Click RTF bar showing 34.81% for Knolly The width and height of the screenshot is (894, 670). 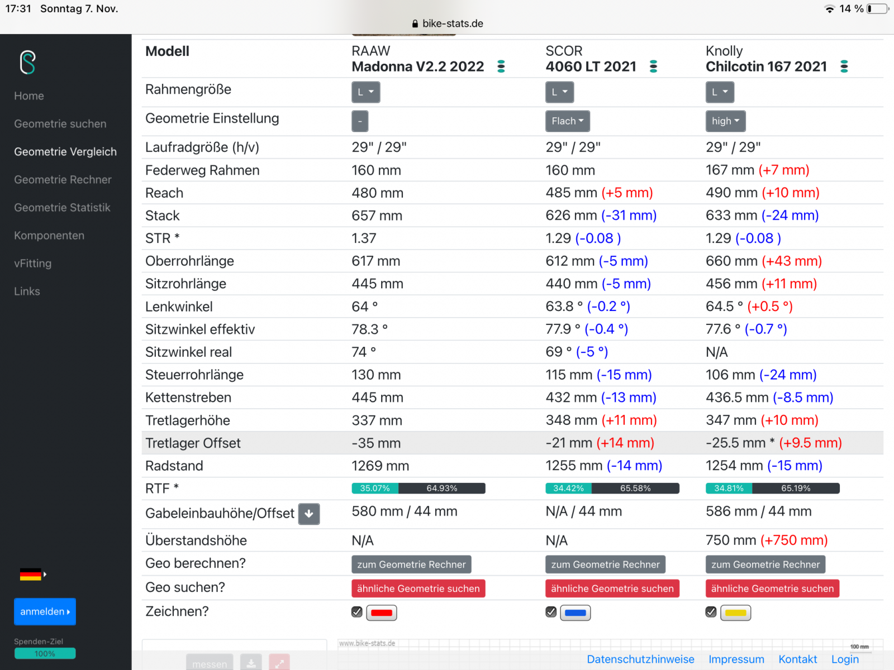(x=773, y=489)
